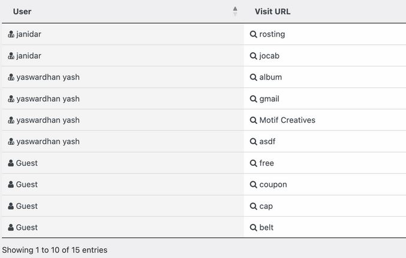Click the search icon next to cap
Viewport: 406px width, 258px height.
tap(253, 206)
